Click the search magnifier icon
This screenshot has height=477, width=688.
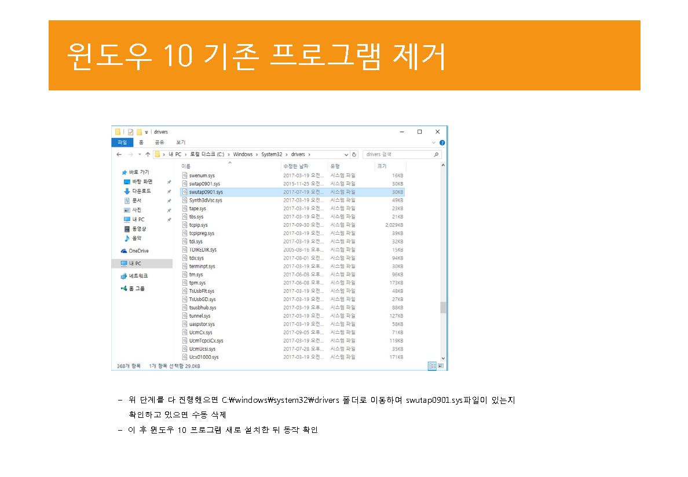(436, 155)
